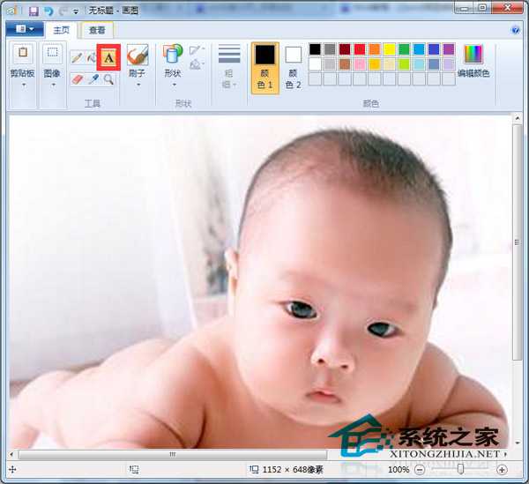The width and height of the screenshot is (529, 484).
Task: Pick the black color swatch
Action: click(x=315, y=49)
